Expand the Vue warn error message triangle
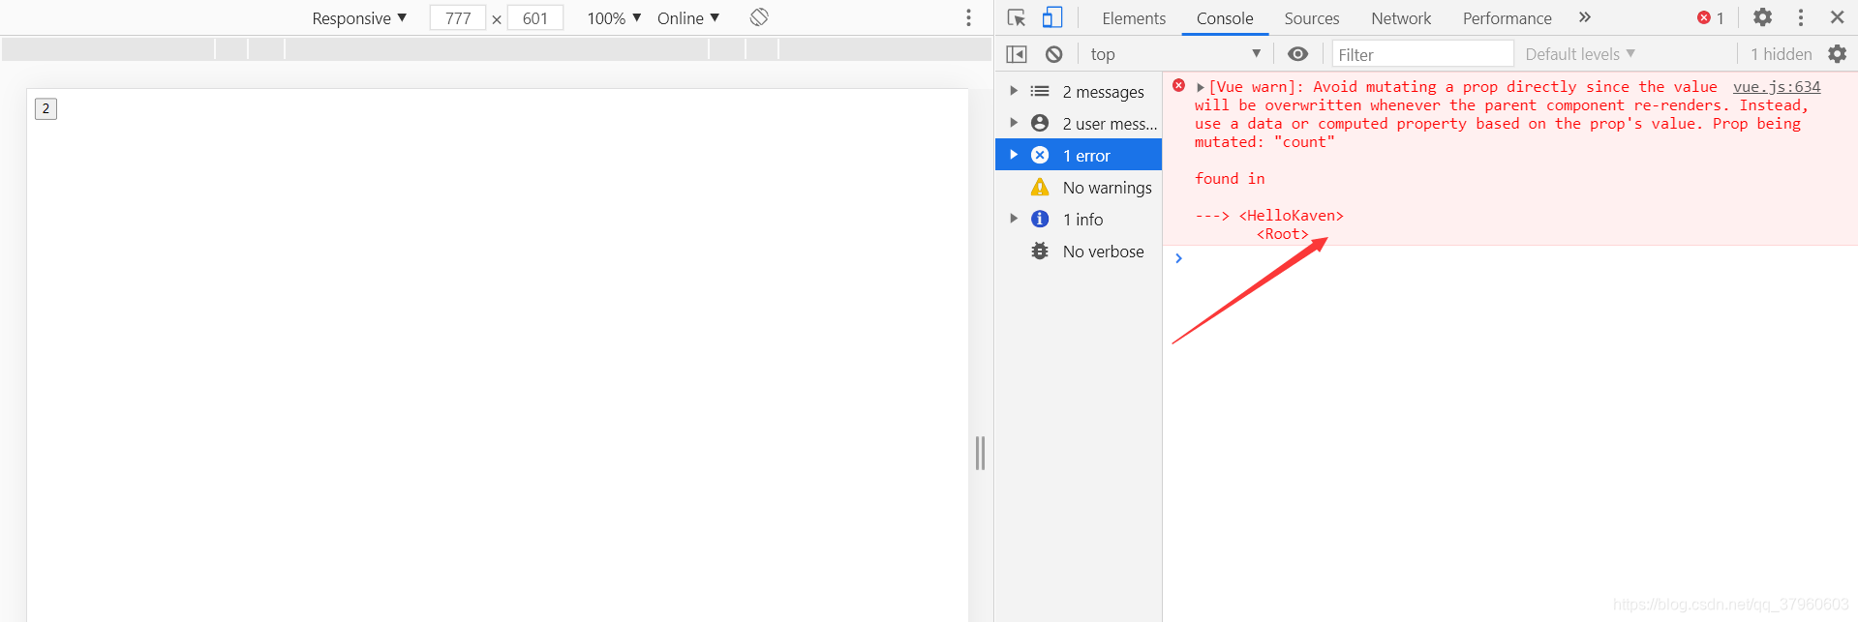 [x=1201, y=87]
